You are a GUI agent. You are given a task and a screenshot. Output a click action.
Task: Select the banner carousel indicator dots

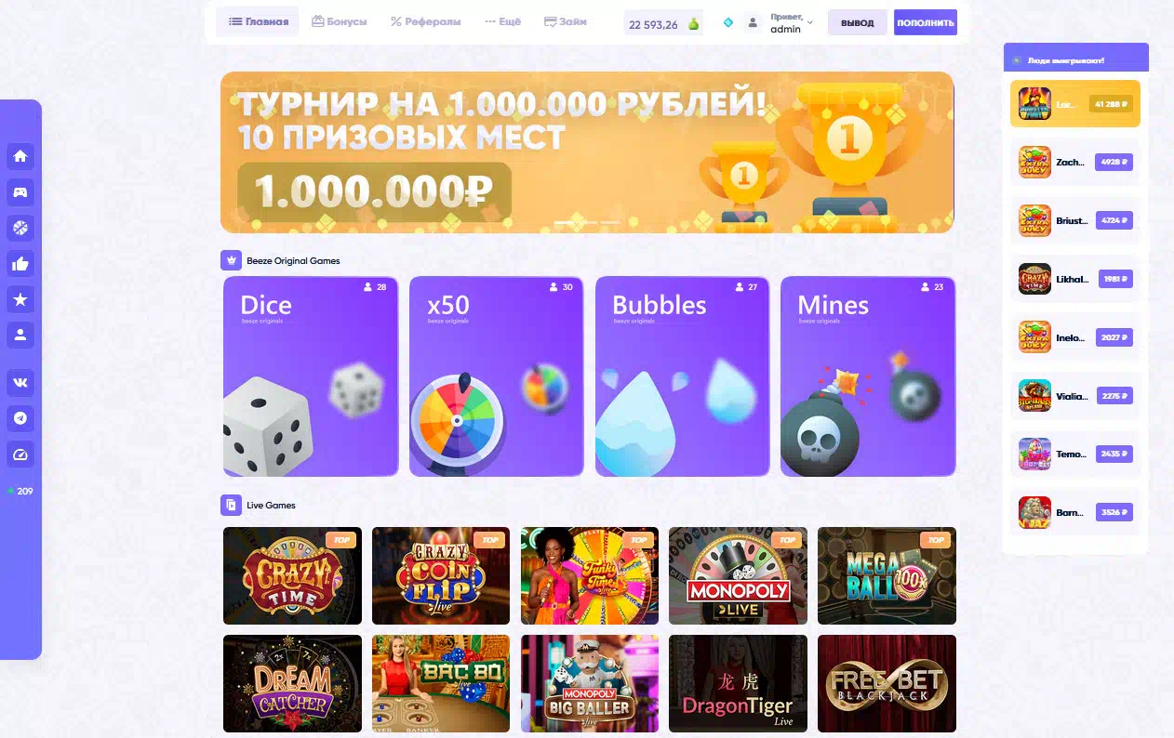587,222
